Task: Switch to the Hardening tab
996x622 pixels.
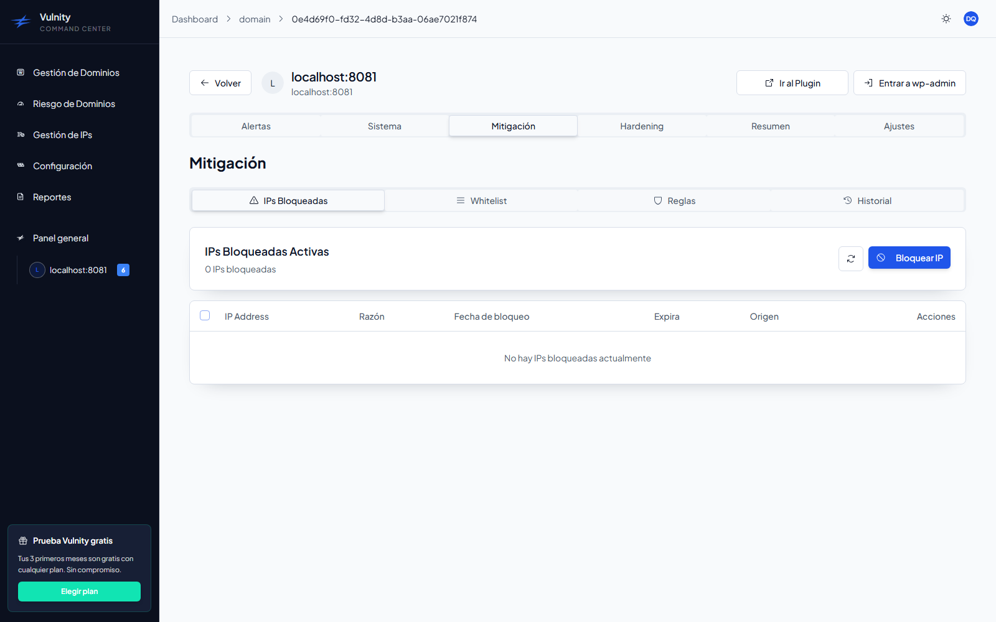Action: [x=642, y=126]
